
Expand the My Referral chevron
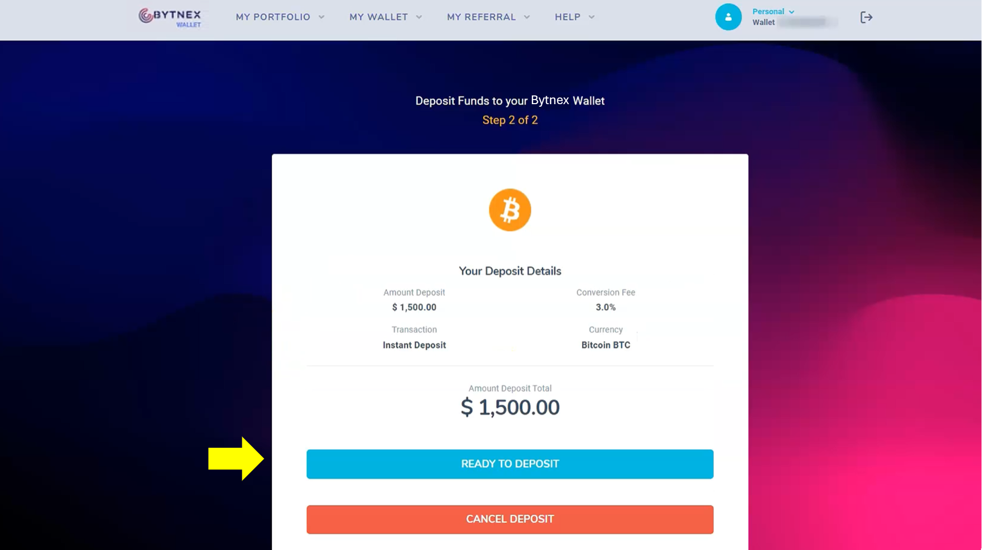[527, 17]
